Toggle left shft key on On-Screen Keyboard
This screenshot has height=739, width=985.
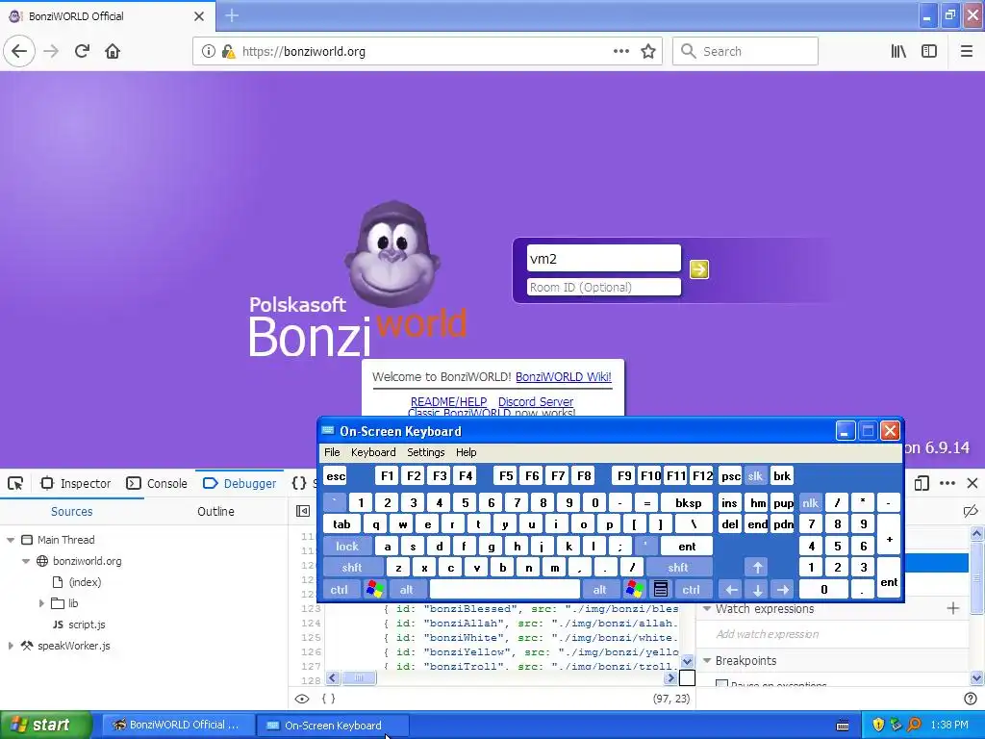352,568
